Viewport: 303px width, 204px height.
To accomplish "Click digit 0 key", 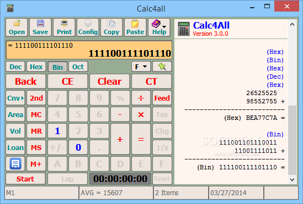I will (78, 147).
